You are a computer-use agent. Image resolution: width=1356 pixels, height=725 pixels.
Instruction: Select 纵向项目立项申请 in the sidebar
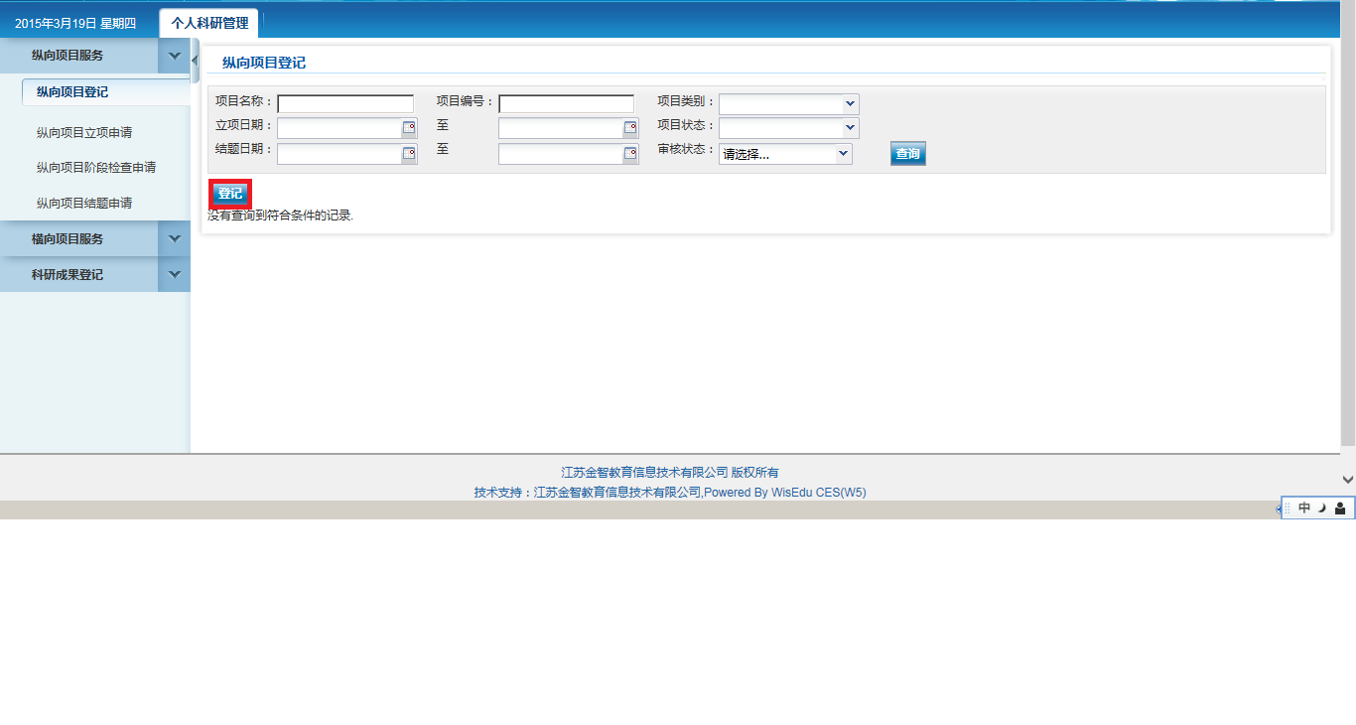pyautogui.click(x=84, y=132)
